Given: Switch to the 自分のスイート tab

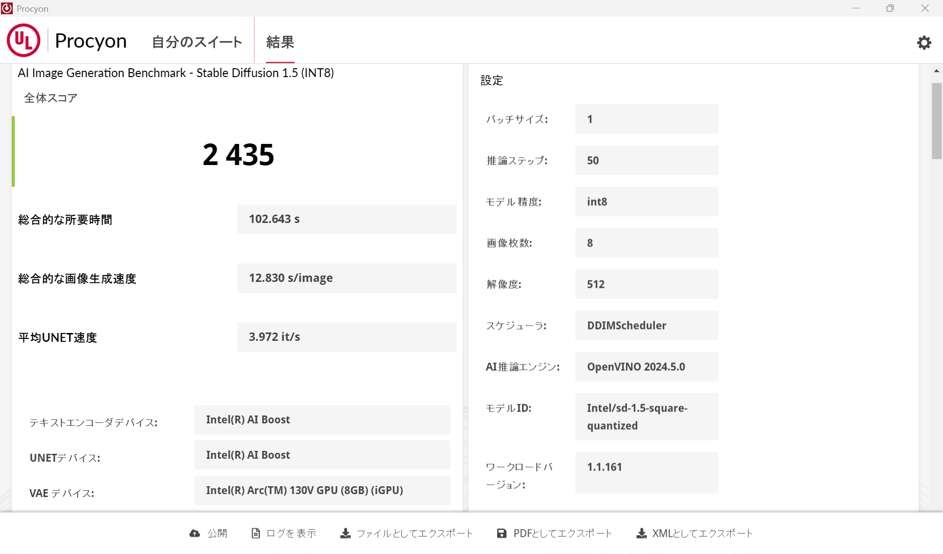Looking at the screenshot, I should [x=196, y=42].
